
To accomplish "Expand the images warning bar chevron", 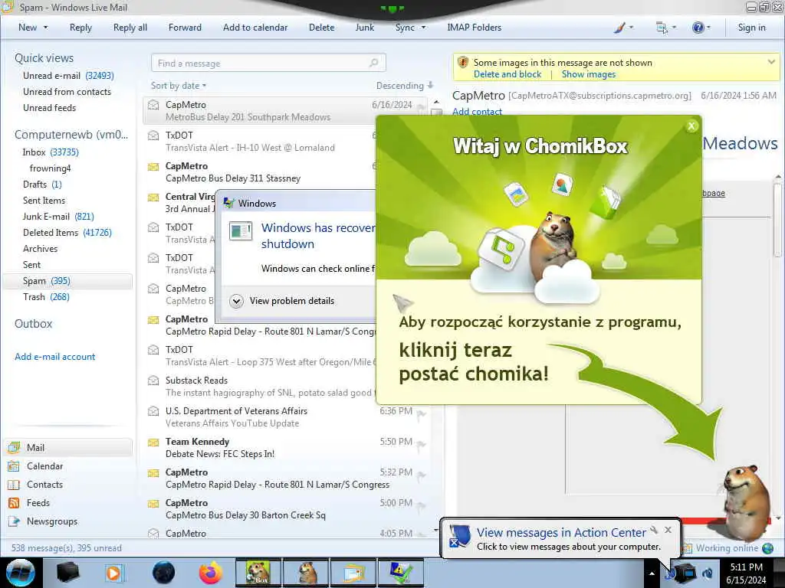I will tap(771, 62).
